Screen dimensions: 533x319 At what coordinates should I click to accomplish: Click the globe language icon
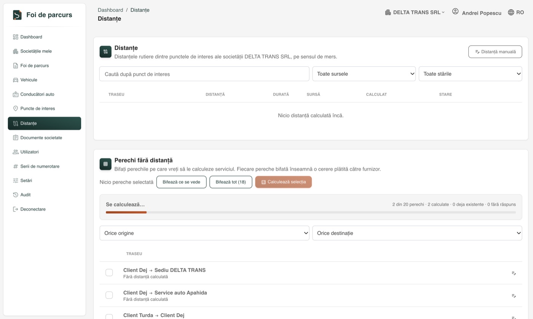click(511, 13)
